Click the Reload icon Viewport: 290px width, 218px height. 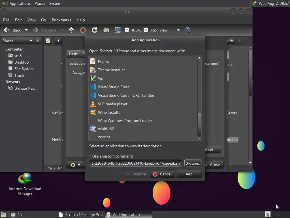[95, 30]
